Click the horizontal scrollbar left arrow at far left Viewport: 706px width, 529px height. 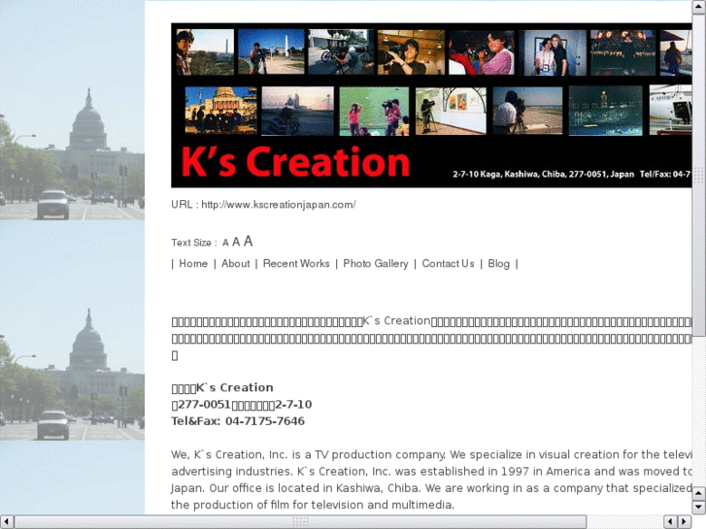click(x=7, y=522)
